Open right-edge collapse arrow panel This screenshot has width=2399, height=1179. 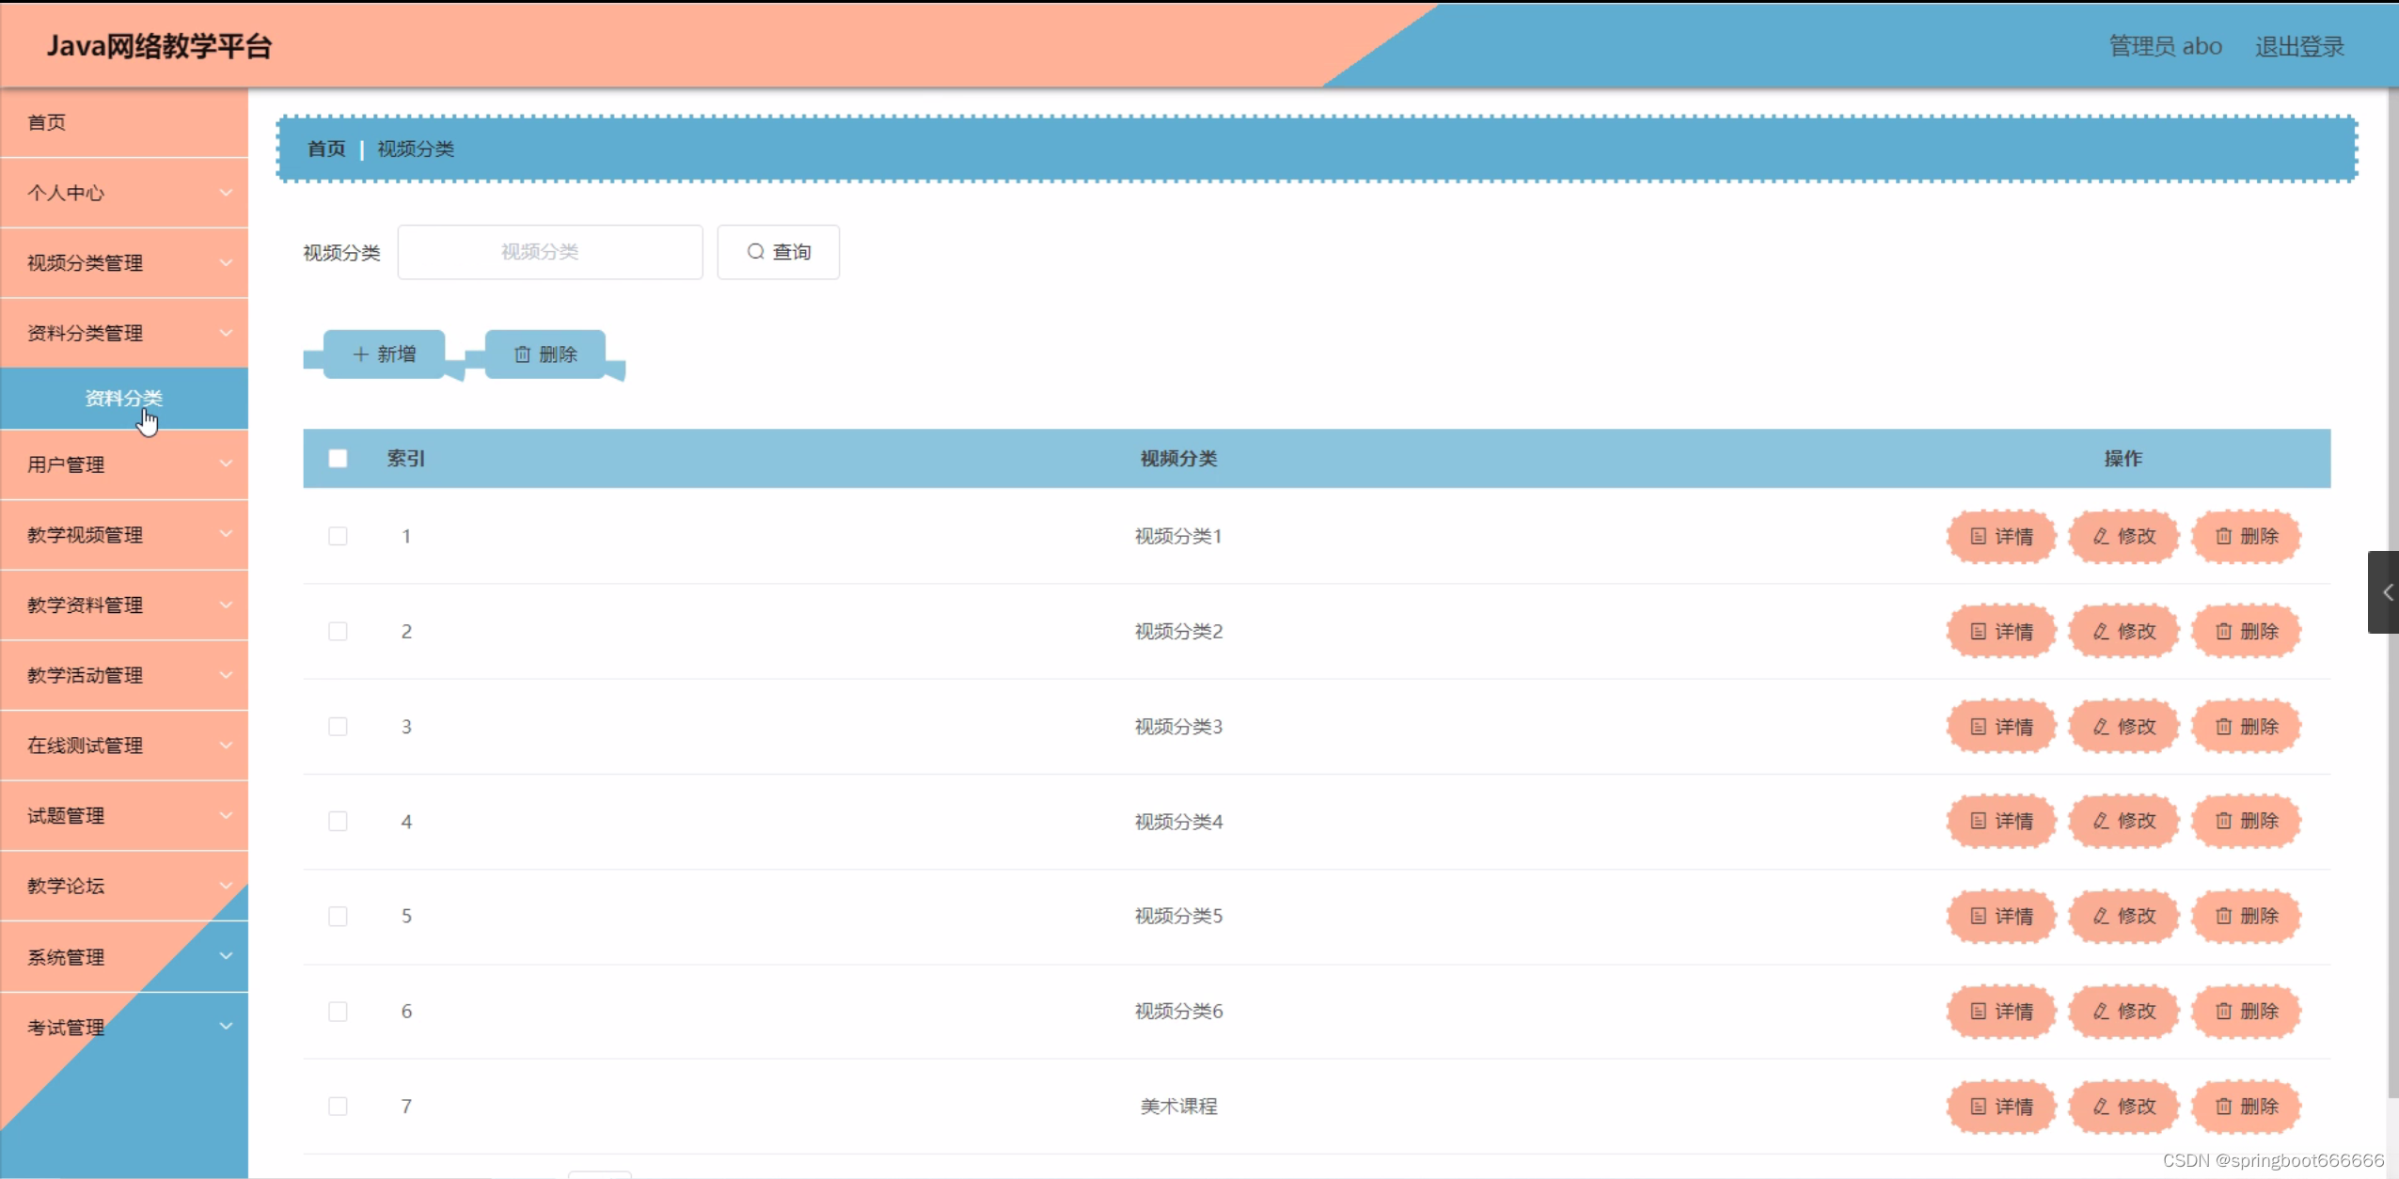pyautogui.click(x=2385, y=592)
